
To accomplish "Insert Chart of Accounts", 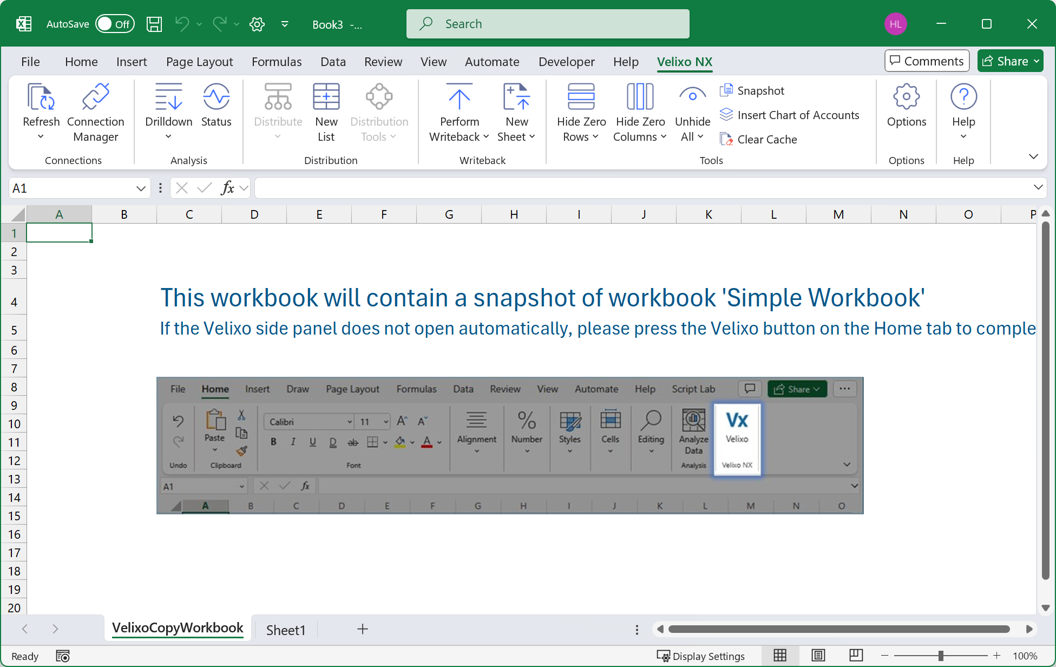I will (790, 115).
